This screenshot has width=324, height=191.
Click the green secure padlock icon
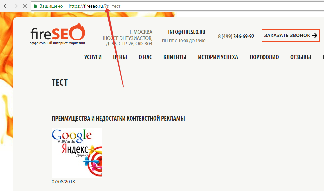pos(35,6)
